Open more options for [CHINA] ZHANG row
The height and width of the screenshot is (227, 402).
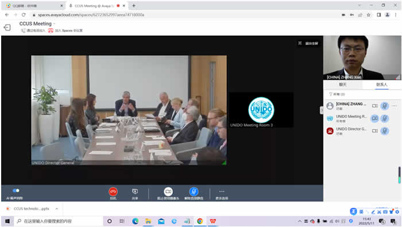click(x=395, y=106)
